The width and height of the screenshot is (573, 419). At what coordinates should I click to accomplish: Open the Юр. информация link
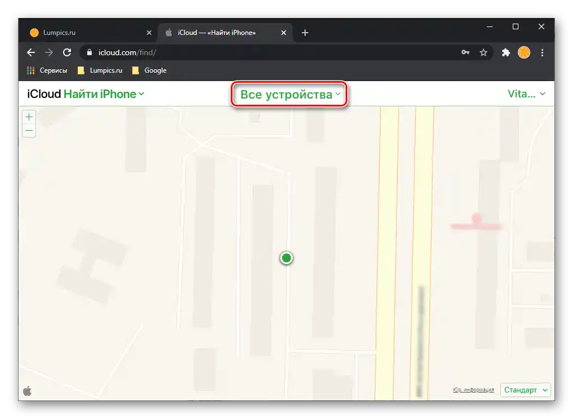473,390
